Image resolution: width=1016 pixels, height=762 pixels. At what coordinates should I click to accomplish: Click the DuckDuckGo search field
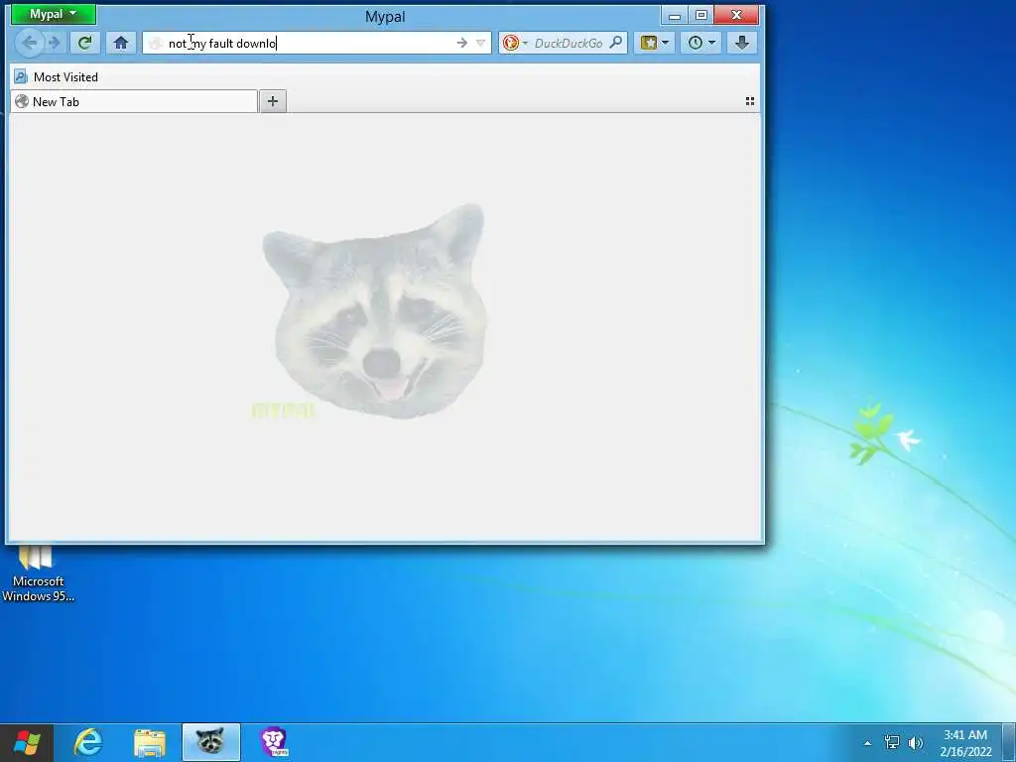point(569,44)
